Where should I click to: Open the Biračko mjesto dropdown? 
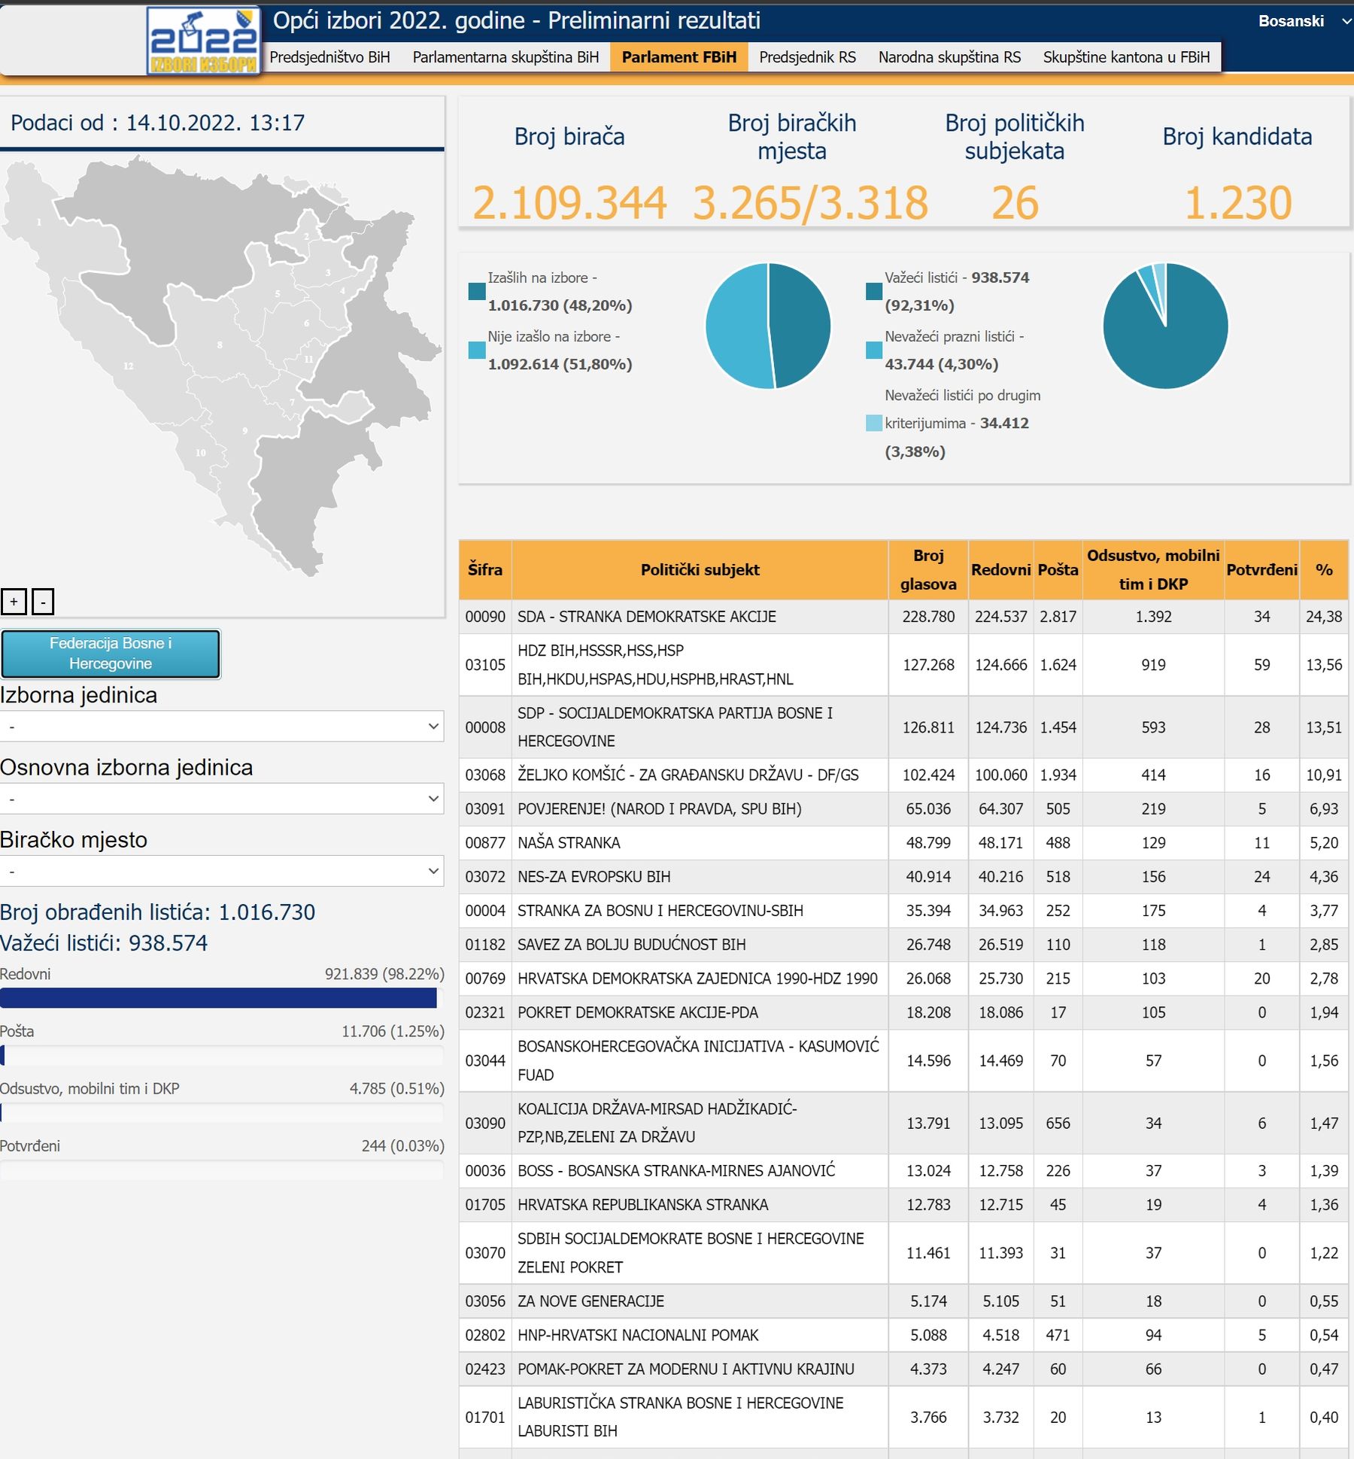(x=222, y=871)
